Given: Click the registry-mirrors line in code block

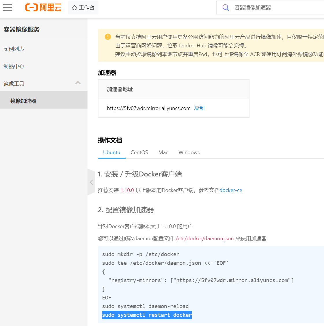Looking at the screenshot, I should (201, 280).
